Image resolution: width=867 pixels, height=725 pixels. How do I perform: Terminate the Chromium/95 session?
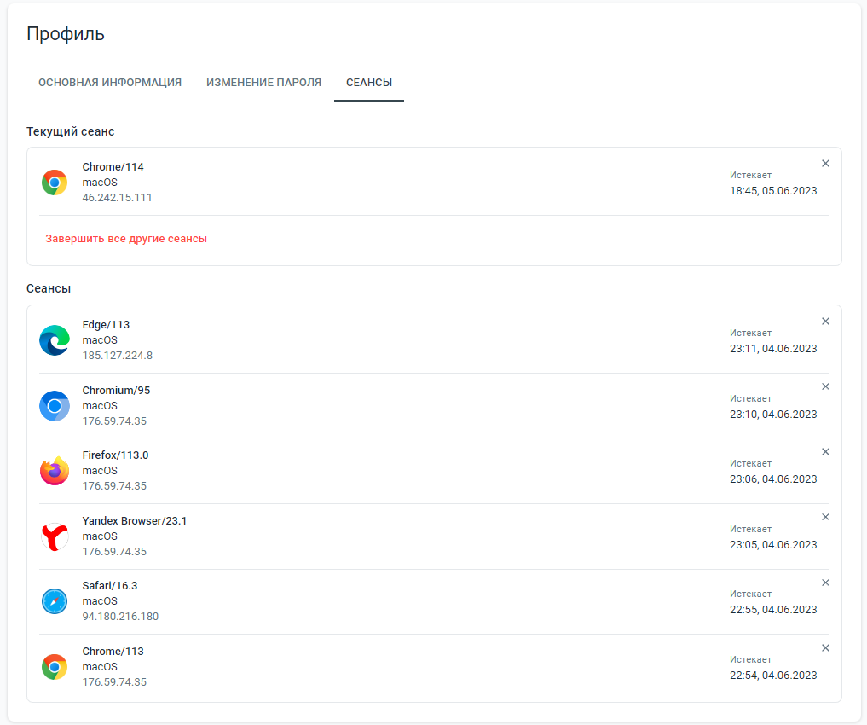pos(825,386)
